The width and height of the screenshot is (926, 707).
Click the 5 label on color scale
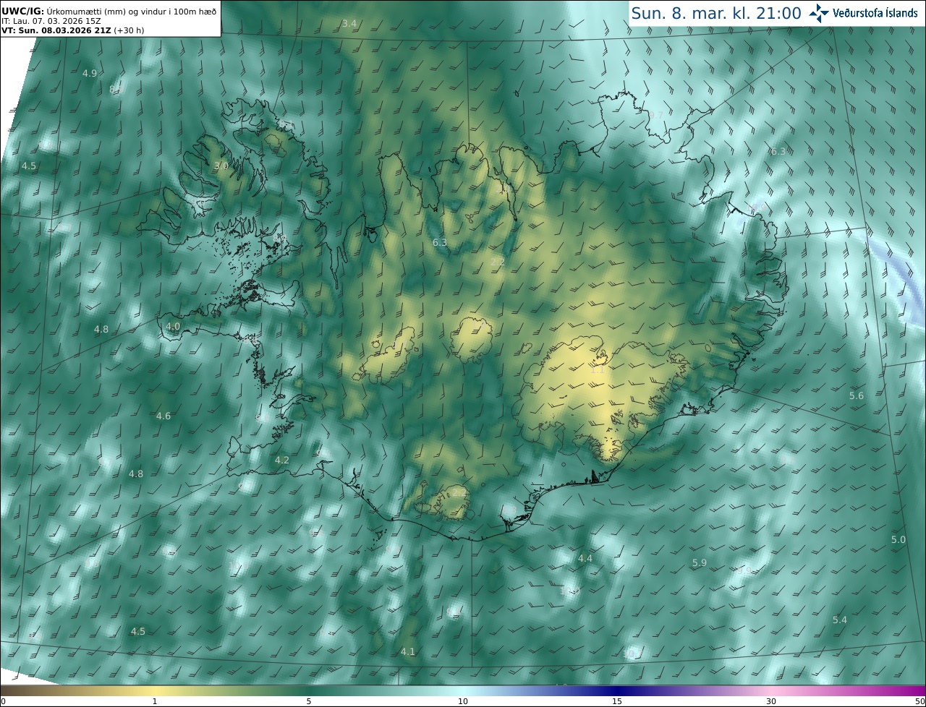(309, 701)
